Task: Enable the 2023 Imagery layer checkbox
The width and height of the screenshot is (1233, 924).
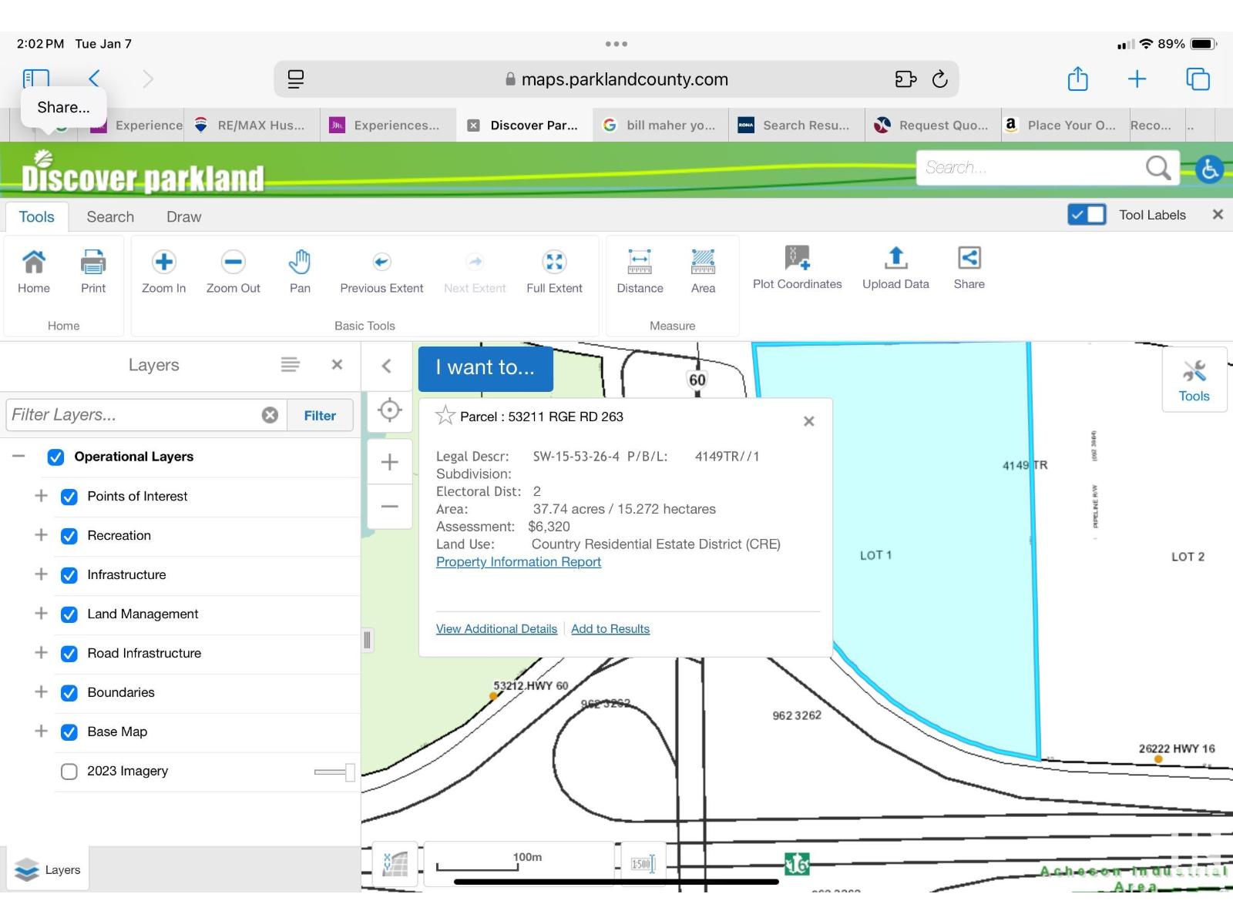Action: pos(69,772)
